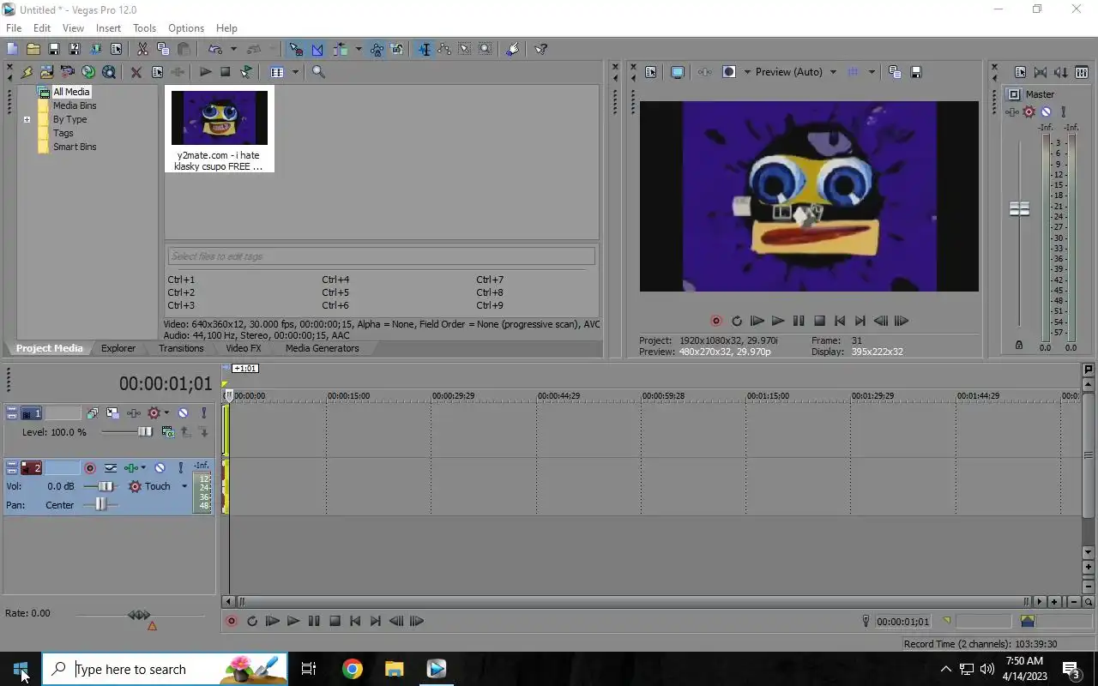Viewport: 1098px width, 686px height.
Task: Toggle Lock Envelopes to Events icon
Action: tap(377, 49)
